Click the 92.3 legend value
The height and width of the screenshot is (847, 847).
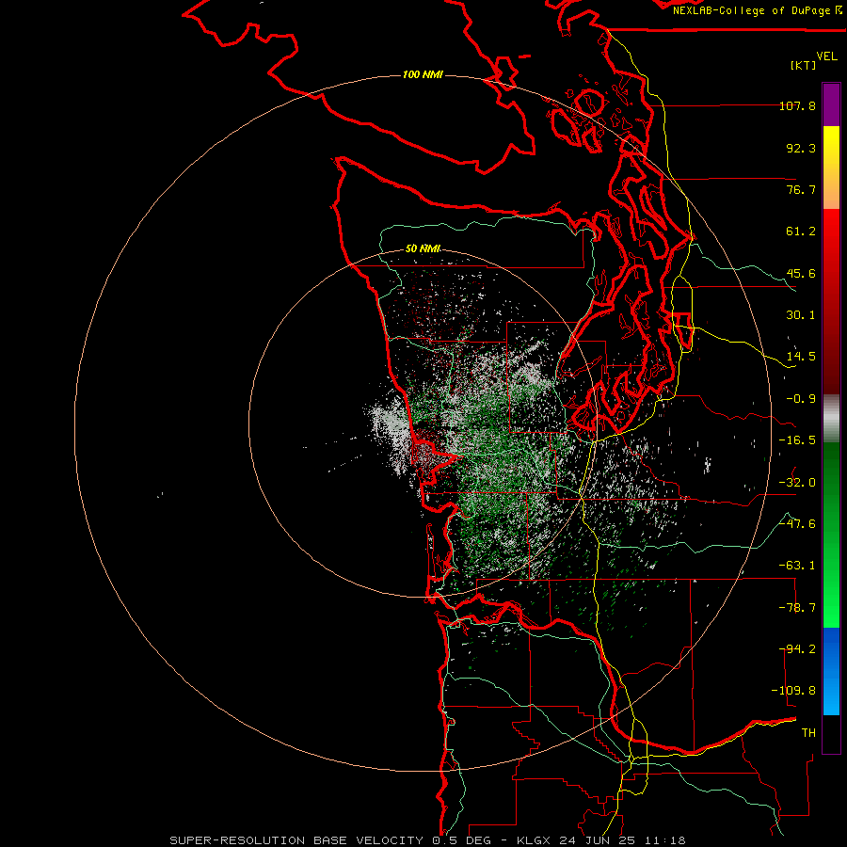[801, 148]
